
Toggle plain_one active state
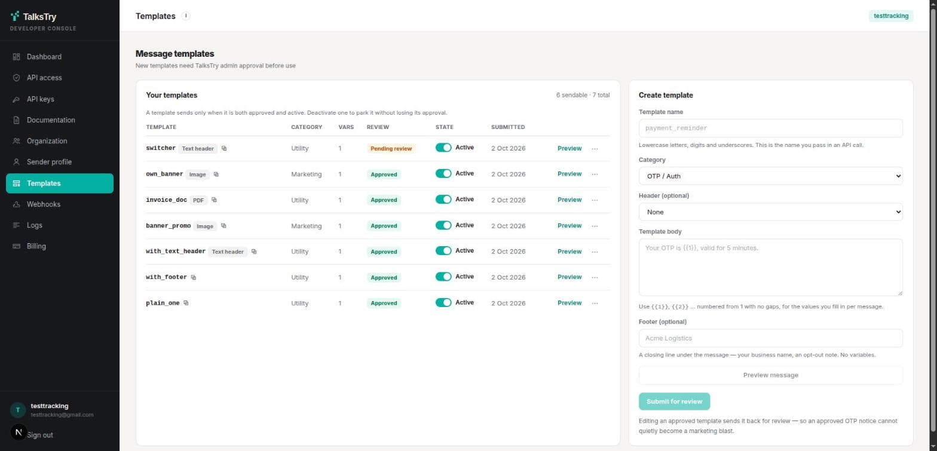(x=443, y=302)
